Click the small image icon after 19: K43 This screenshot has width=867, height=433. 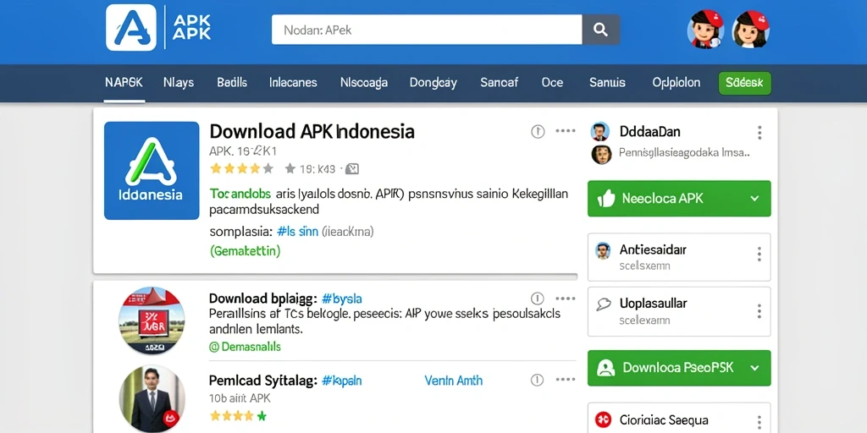click(354, 169)
